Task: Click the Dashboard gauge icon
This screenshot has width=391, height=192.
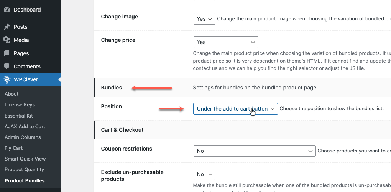Action: pyautogui.click(x=7, y=10)
